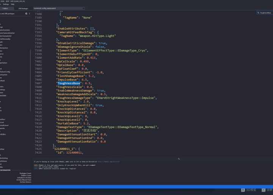Click the magnifier icon in ToughnessBase search box

pos(259,13)
